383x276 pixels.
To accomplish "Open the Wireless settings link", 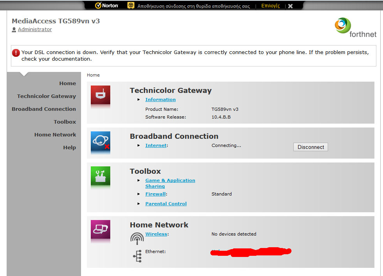I will (x=156, y=234).
